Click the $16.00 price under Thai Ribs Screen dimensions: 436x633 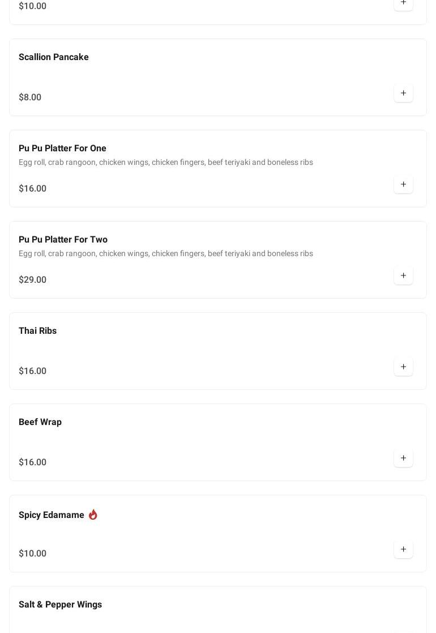[x=32, y=371]
